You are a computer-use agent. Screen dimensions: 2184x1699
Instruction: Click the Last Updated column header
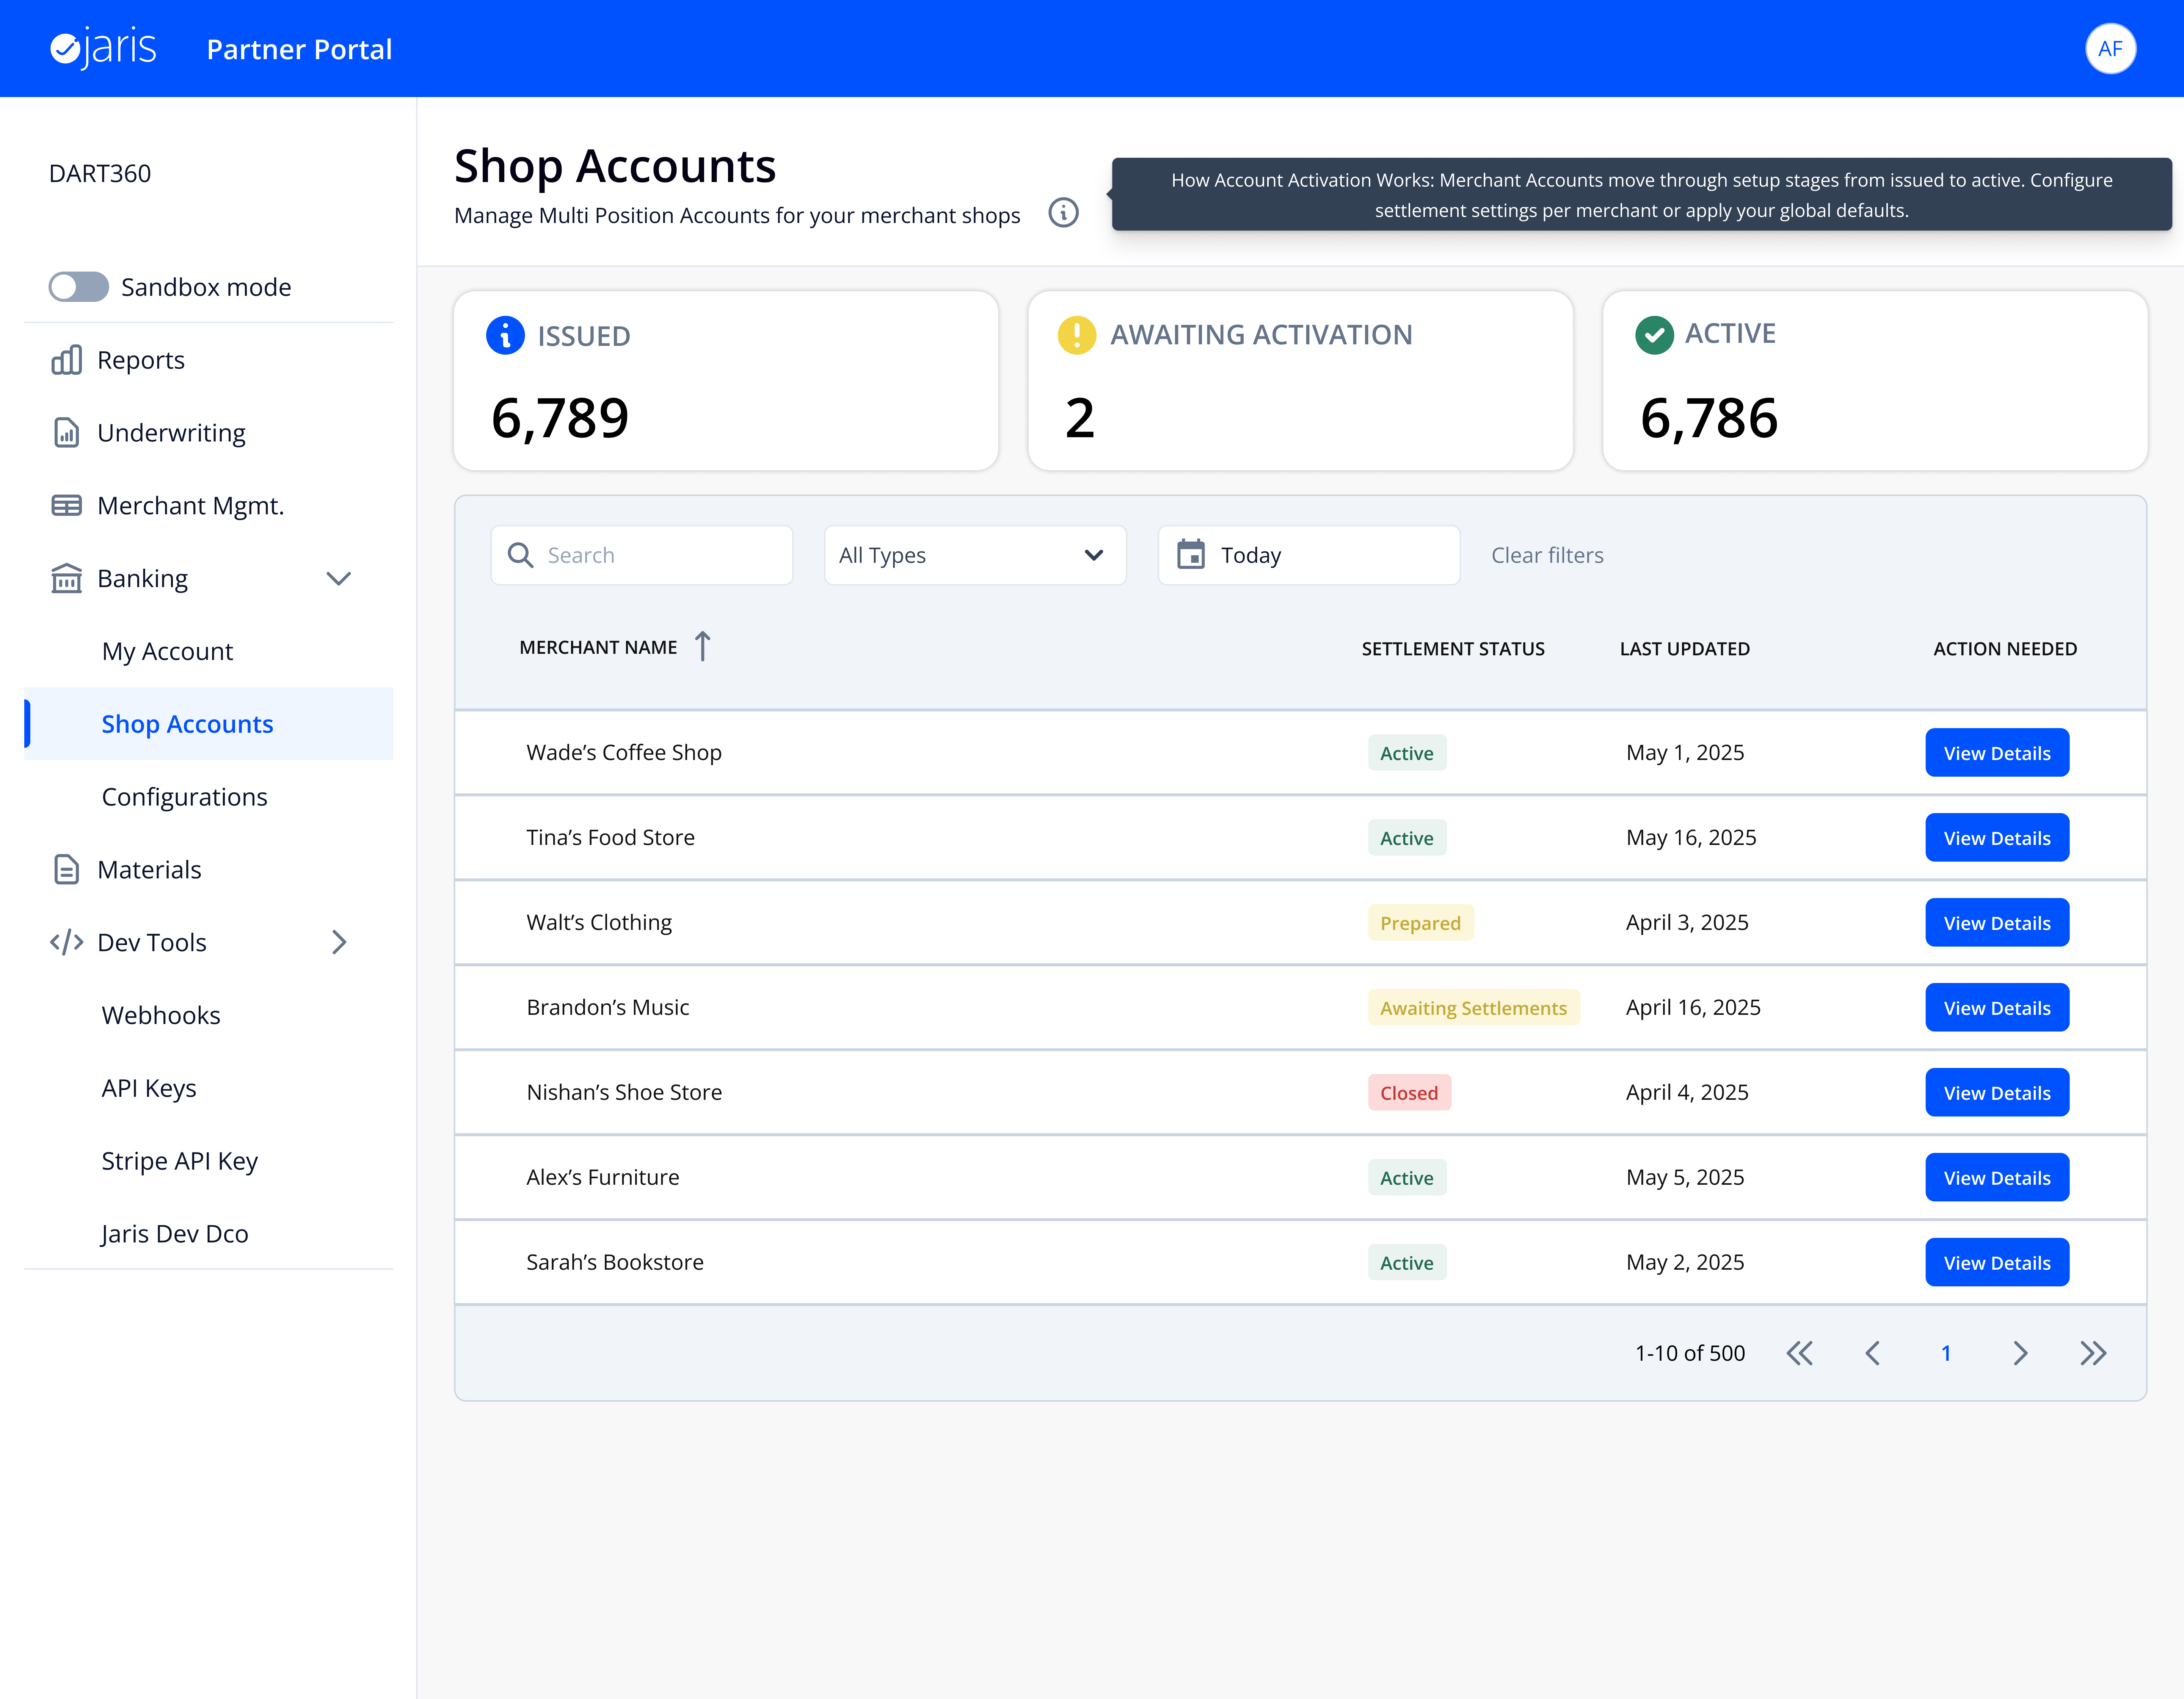point(1685,649)
